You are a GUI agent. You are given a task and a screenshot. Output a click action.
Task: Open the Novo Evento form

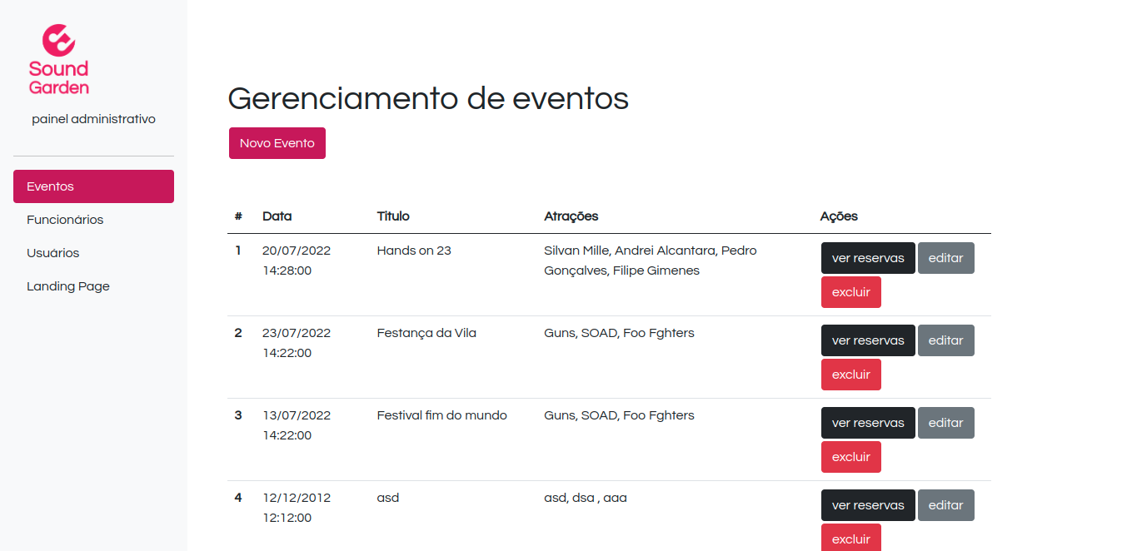click(x=277, y=142)
